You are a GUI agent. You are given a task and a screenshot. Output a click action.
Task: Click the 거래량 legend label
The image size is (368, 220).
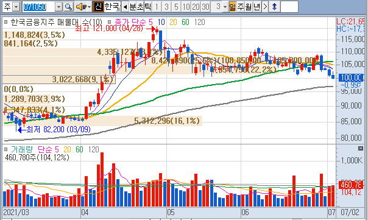click(22, 149)
